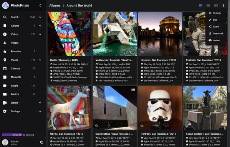Click the Videos play icon

5,34
